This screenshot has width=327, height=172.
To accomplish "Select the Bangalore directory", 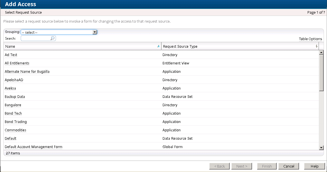I will 13,105.
